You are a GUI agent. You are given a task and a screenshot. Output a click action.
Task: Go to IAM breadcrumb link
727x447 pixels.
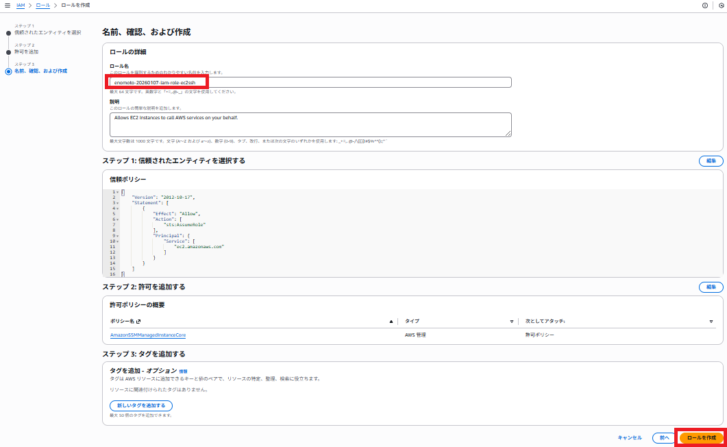(x=21, y=5)
